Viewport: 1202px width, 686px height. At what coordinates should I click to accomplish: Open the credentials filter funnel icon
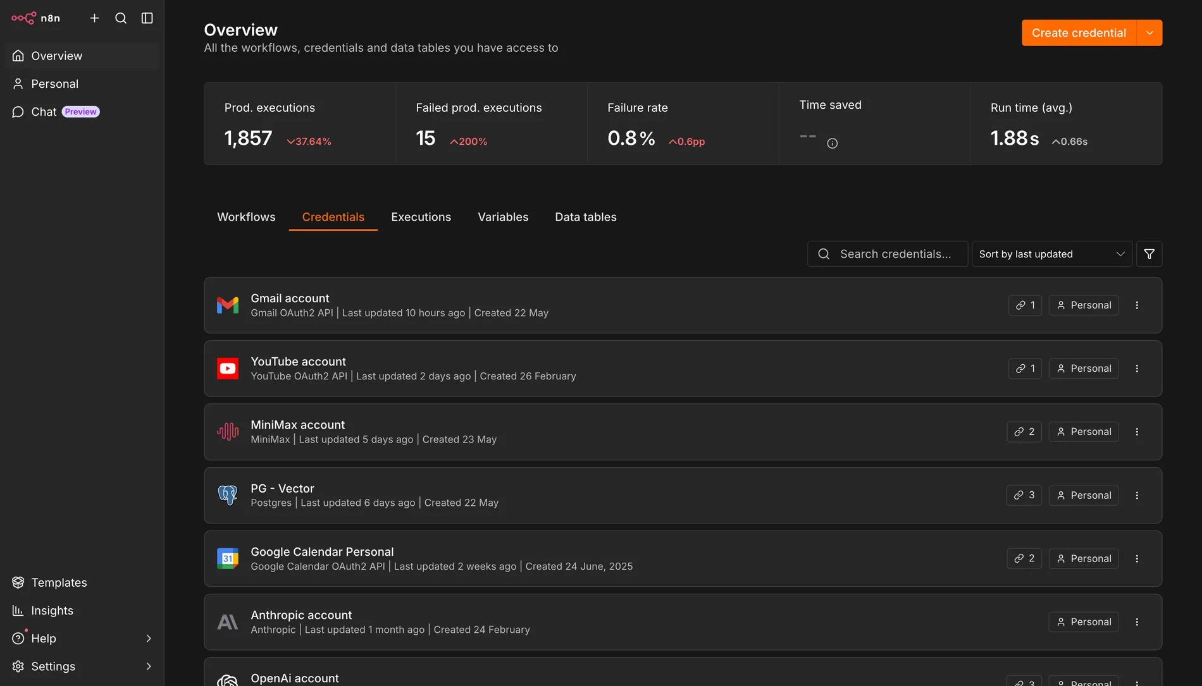point(1149,254)
